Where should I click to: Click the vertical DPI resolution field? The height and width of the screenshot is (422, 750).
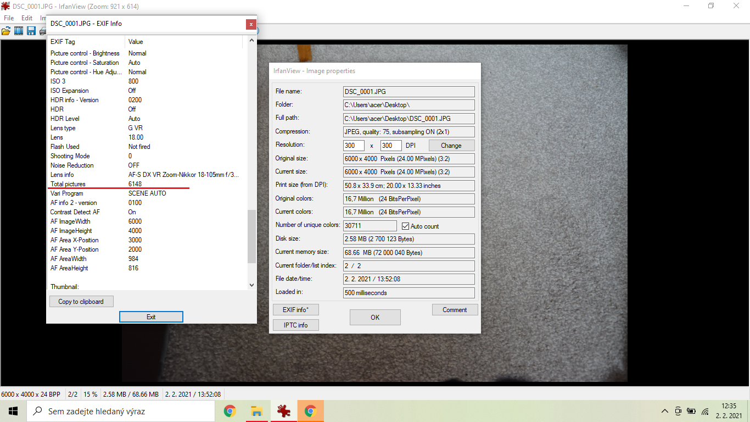391,146
